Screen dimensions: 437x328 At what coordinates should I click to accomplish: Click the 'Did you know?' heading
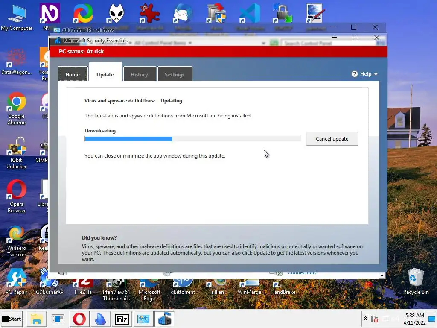pos(99,238)
